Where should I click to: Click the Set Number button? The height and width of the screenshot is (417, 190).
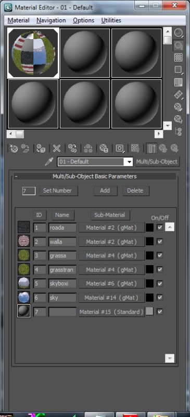click(58, 190)
